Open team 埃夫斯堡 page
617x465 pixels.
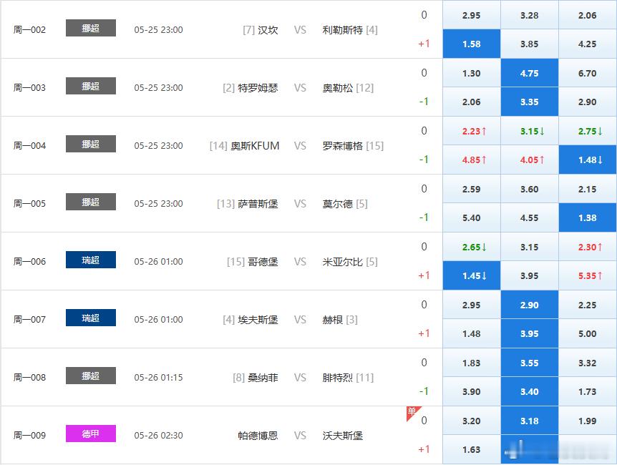(258, 320)
